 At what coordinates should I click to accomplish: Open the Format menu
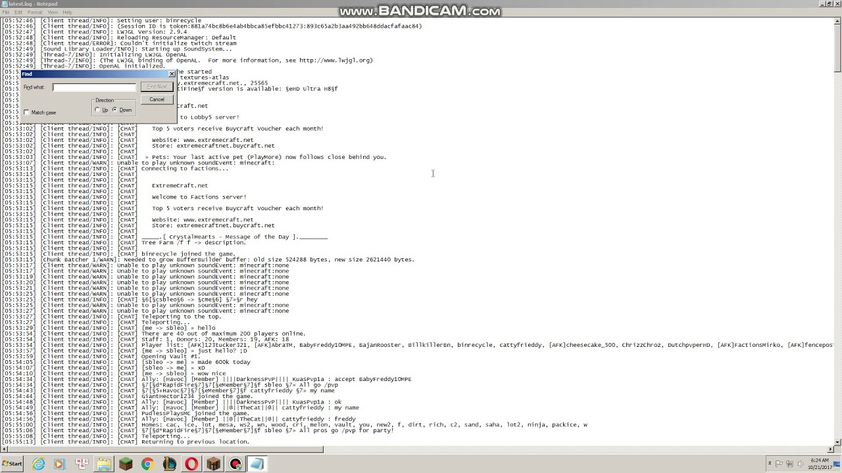[35, 12]
